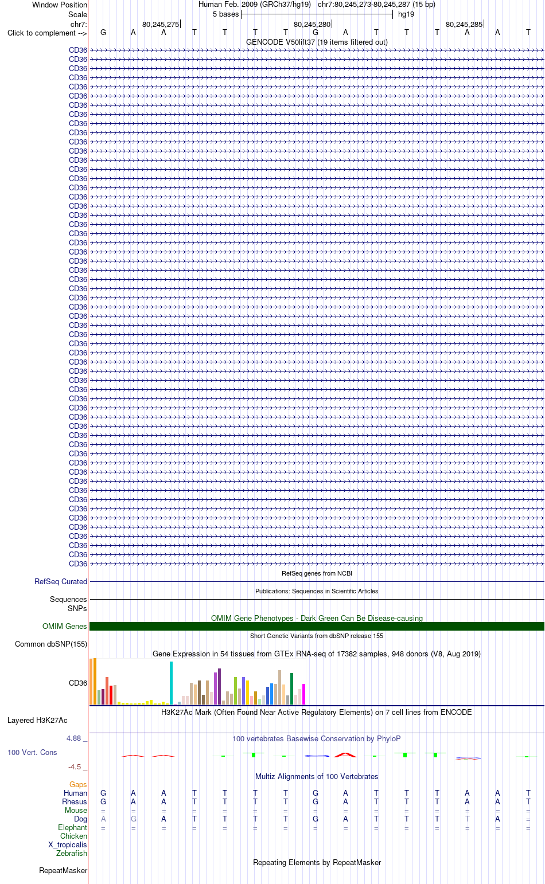This screenshot has width=545, height=884.
Task: Click 'Short Genetic Variants from dbSNP release 155'
Action: pyautogui.click(x=317, y=636)
